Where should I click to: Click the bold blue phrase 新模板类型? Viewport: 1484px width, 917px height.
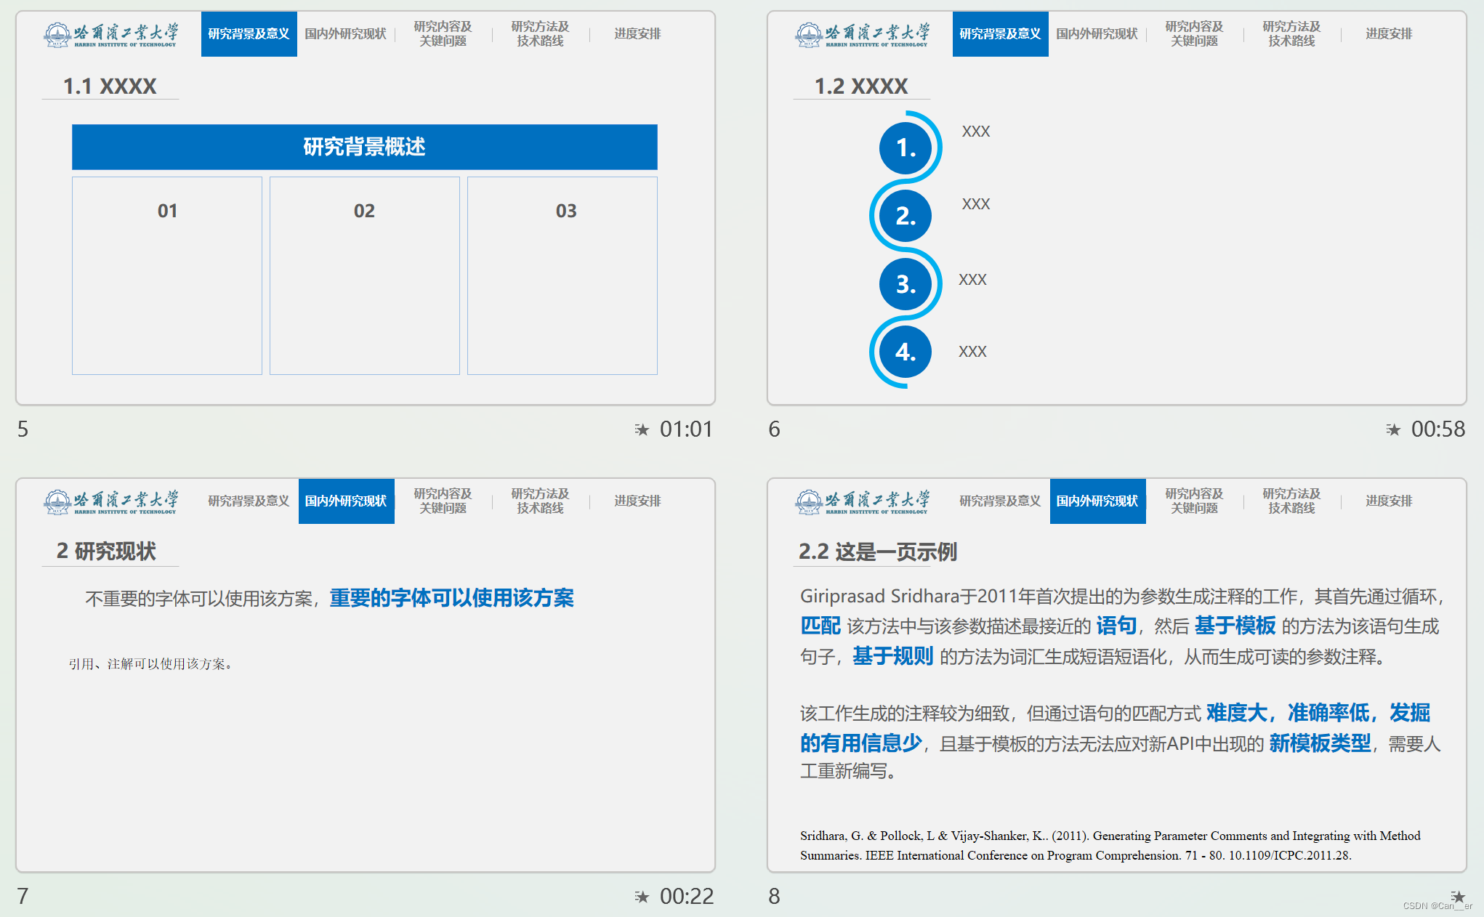pyautogui.click(x=1320, y=743)
